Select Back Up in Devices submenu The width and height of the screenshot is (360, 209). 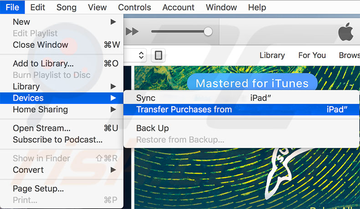[x=242, y=128]
